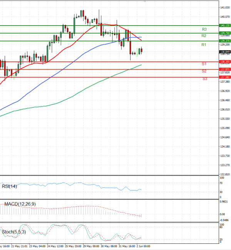
Task: Select the green 140.130 price tag
Action: coord(225,26)
